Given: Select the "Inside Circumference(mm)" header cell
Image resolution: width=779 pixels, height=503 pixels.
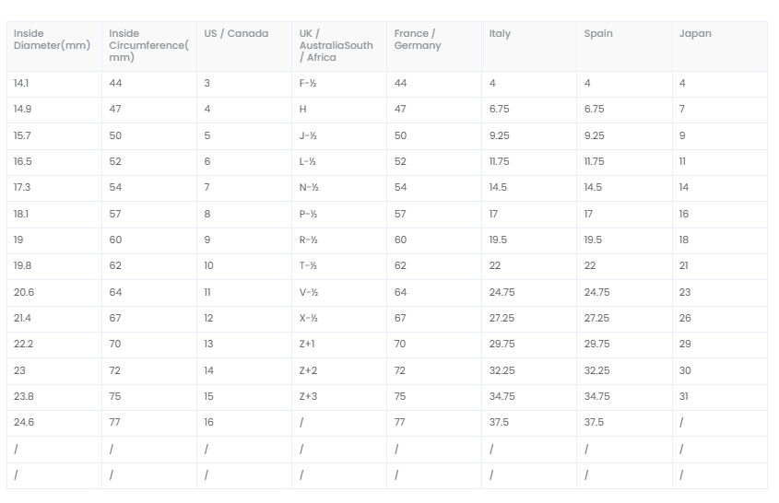Looking at the screenshot, I should [x=148, y=45].
